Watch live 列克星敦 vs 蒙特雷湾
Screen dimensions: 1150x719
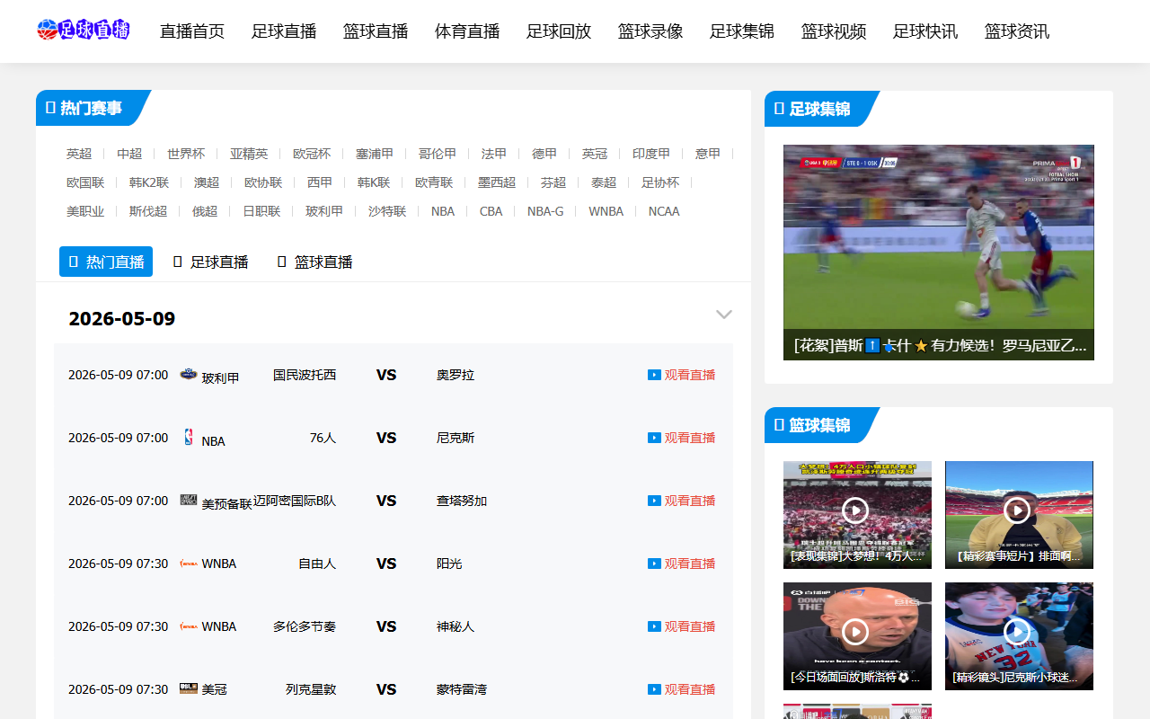point(690,689)
